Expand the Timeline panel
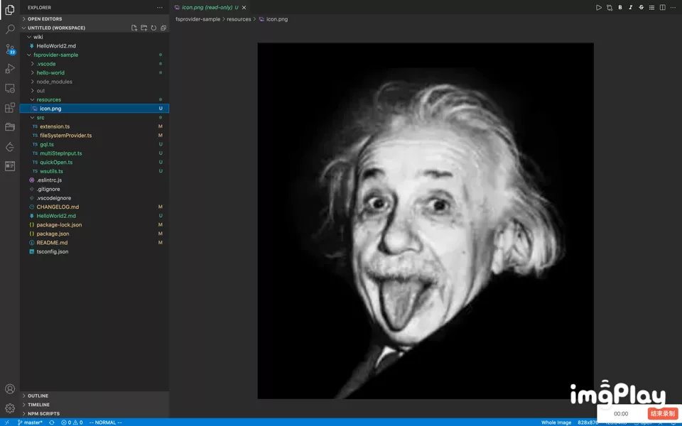Screen dimensions: 682x426 pos(94,405)
